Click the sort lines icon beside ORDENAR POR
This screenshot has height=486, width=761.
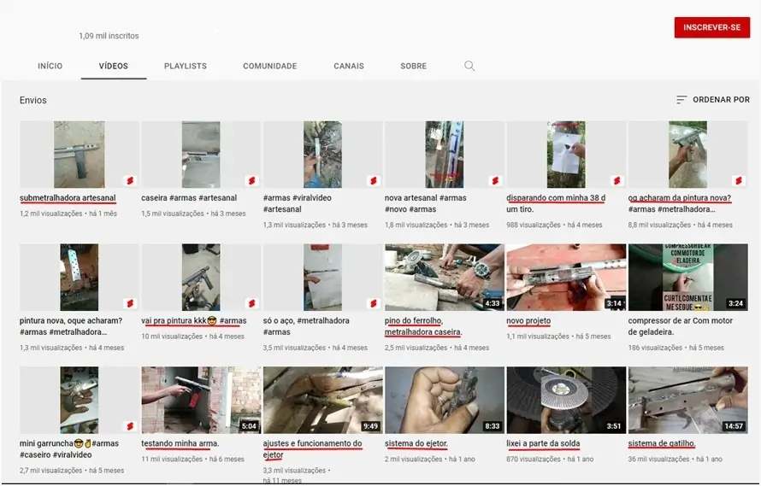point(681,100)
